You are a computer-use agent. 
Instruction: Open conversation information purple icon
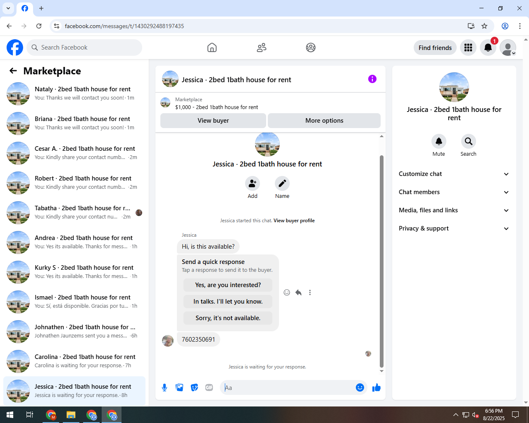[372, 79]
